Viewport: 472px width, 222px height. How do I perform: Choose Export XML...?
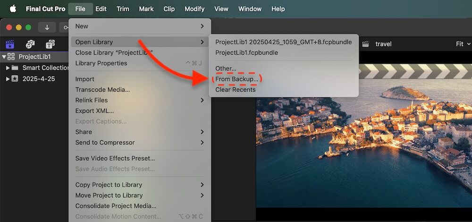click(x=140, y=111)
